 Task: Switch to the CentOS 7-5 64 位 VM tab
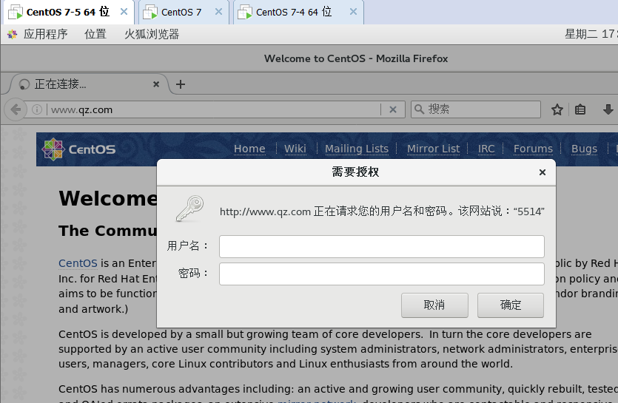coord(67,13)
